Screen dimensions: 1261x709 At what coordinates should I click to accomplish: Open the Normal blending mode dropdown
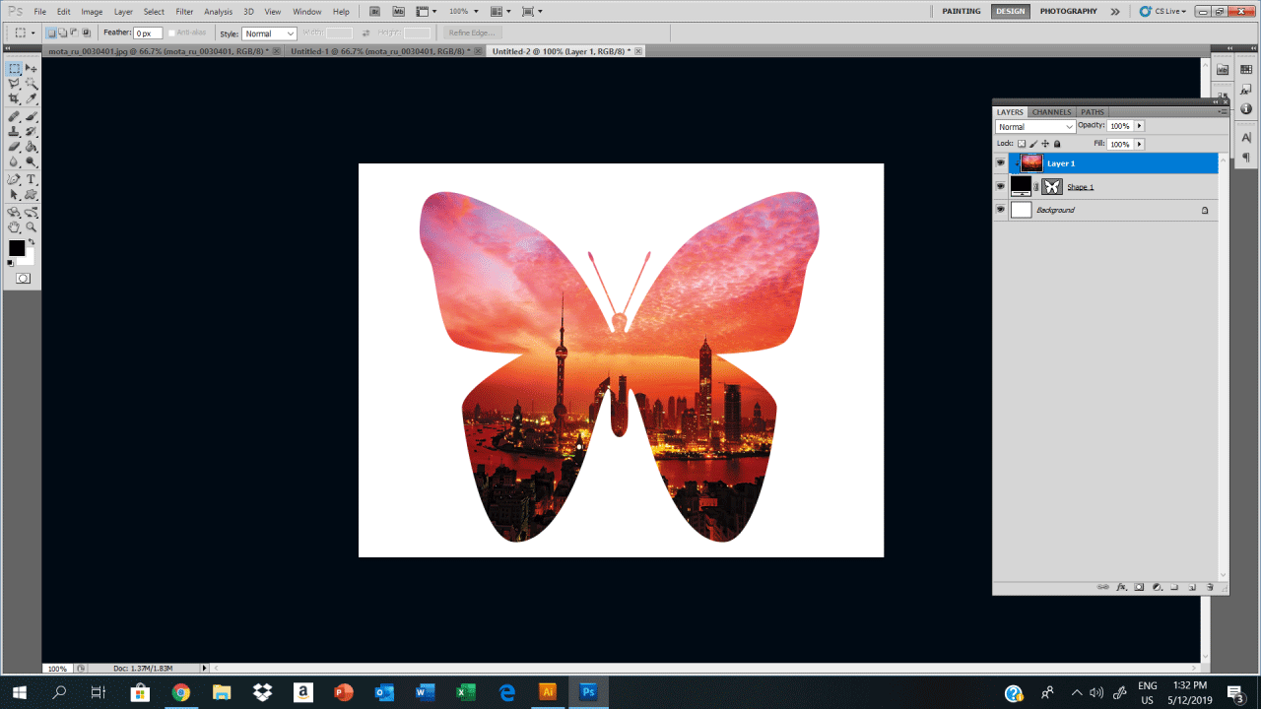1035,127
